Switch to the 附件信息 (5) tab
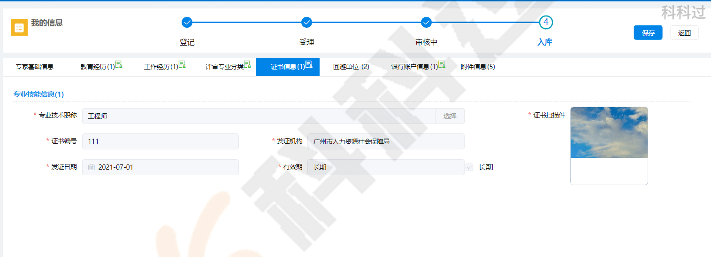This screenshot has width=711, height=257. point(478,67)
